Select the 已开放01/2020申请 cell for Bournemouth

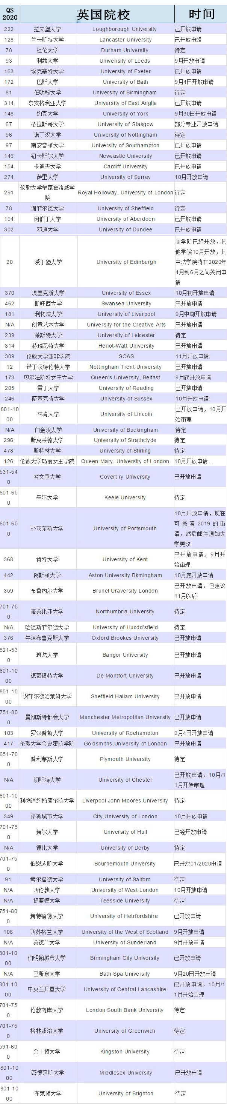coord(198,864)
